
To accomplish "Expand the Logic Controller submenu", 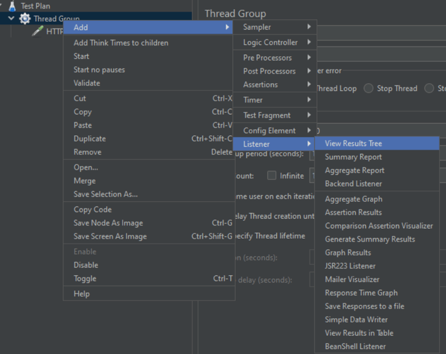I will point(275,42).
